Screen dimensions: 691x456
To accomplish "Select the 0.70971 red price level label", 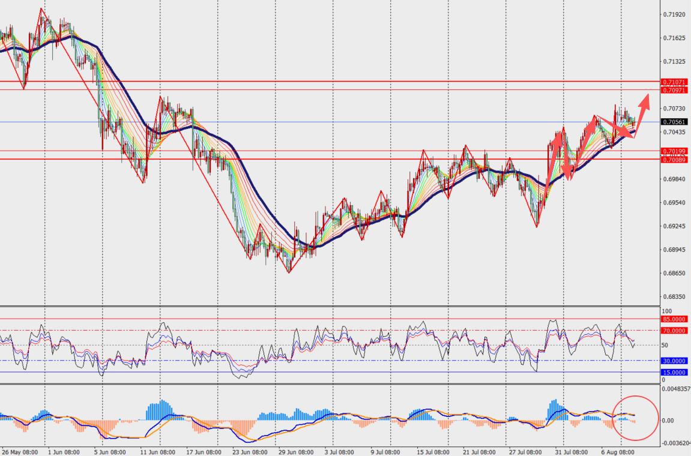I will coord(674,90).
